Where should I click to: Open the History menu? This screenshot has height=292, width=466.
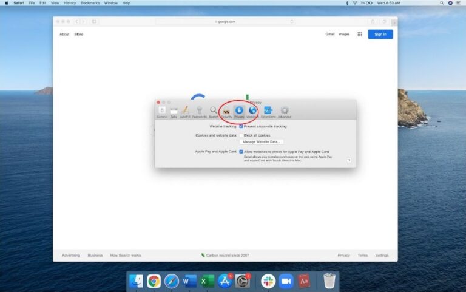(70, 3)
